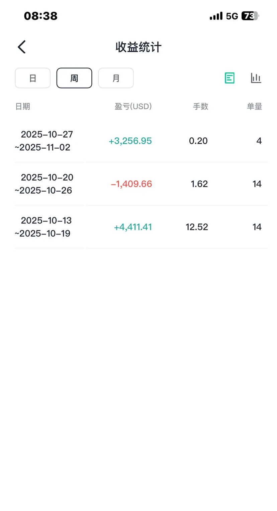Select the 月 (monthly) tab
The width and height of the screenshot is (277, 511).
point(116,78)
